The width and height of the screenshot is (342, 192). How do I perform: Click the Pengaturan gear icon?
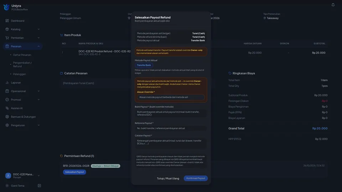pos(7,125)
